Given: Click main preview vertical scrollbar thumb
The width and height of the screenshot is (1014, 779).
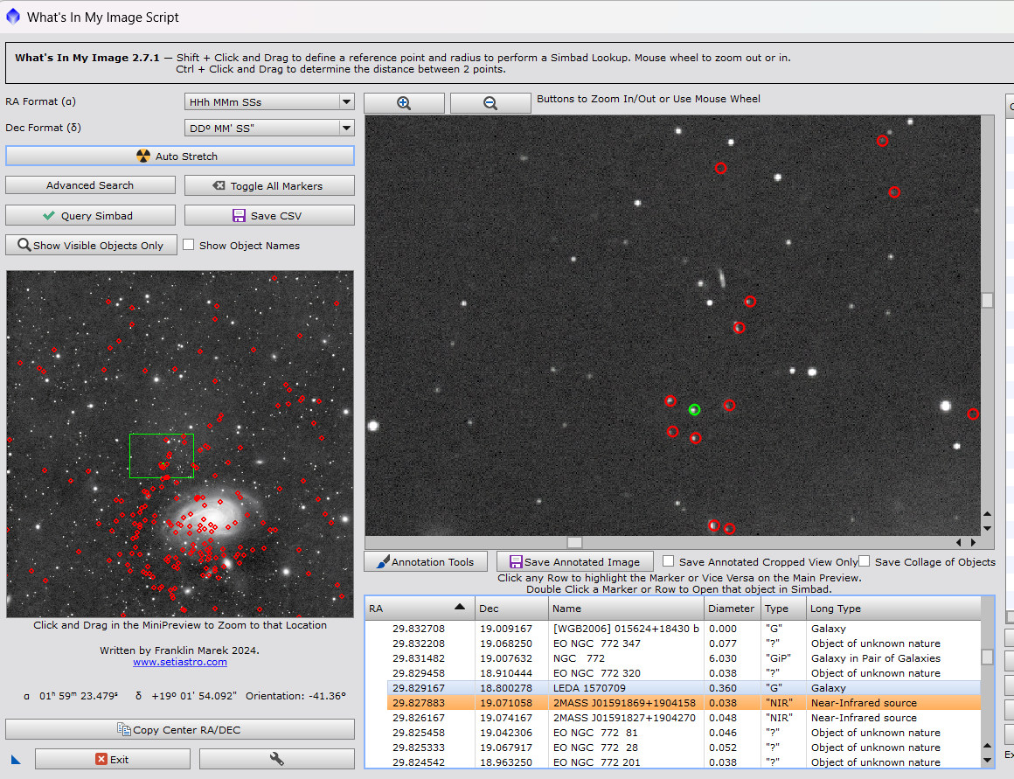Looking at the screenshot, I should (x=987, y=300).
